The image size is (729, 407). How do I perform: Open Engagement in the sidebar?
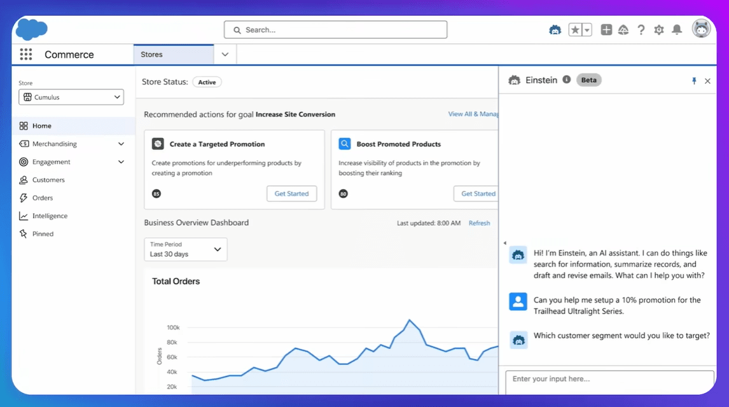pyautogui.click(x=51, y=162)
